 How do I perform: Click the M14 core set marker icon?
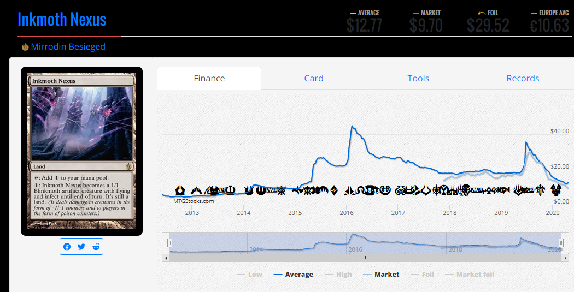(x=222, y=190)
